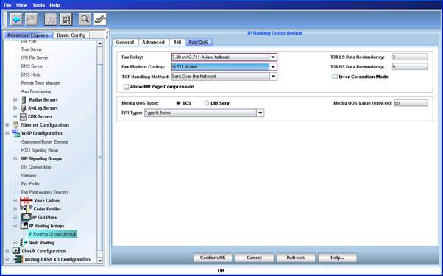The width and height of the screenshot is (443, 276).
Task: Switch to the Basic Config tab
Action: pyautogui.click(x=71, y=35)
